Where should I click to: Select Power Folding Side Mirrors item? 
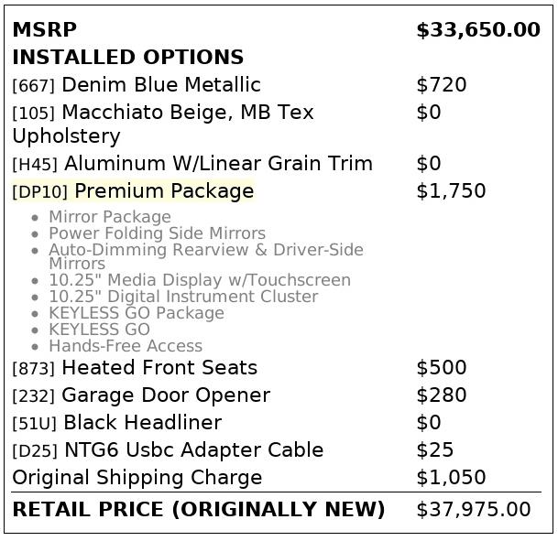point(157,233)
